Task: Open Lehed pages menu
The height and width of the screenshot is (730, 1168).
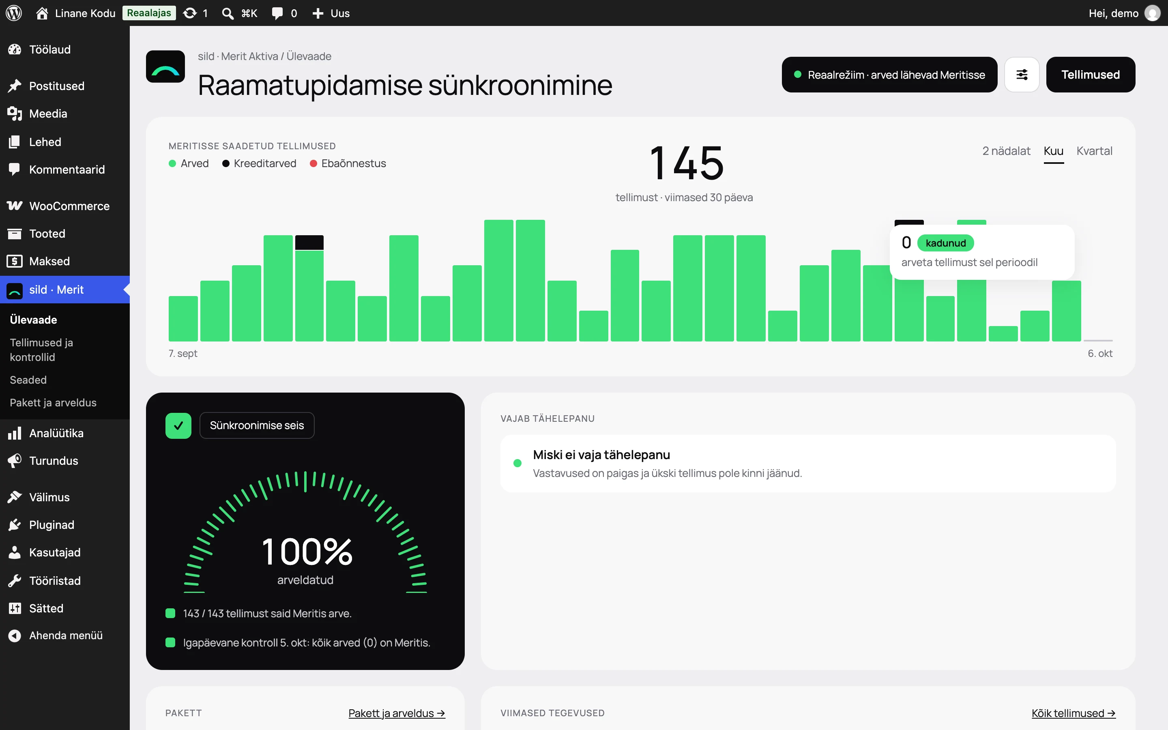Action: pos(64,142)
